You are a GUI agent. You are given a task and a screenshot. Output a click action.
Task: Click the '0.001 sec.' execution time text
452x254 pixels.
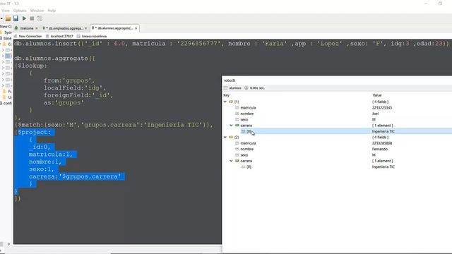pyautogui.click(x=257, y=87)
